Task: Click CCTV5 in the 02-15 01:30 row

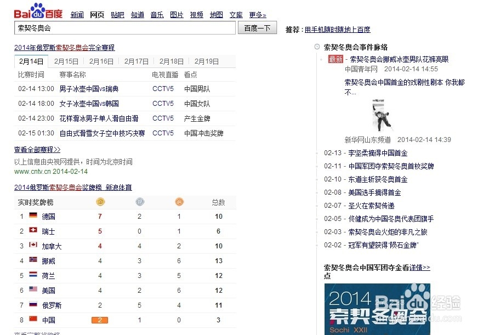Action: point(163,133)
